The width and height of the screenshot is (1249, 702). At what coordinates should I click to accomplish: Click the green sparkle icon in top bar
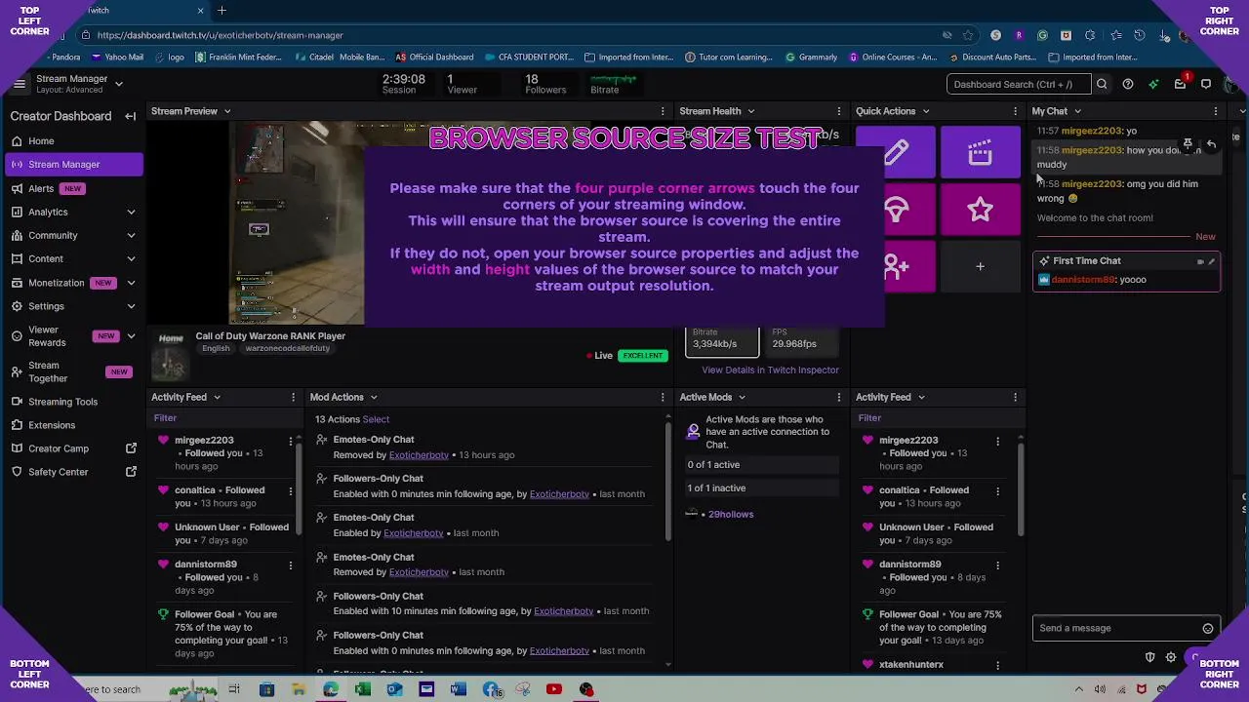1153,84
